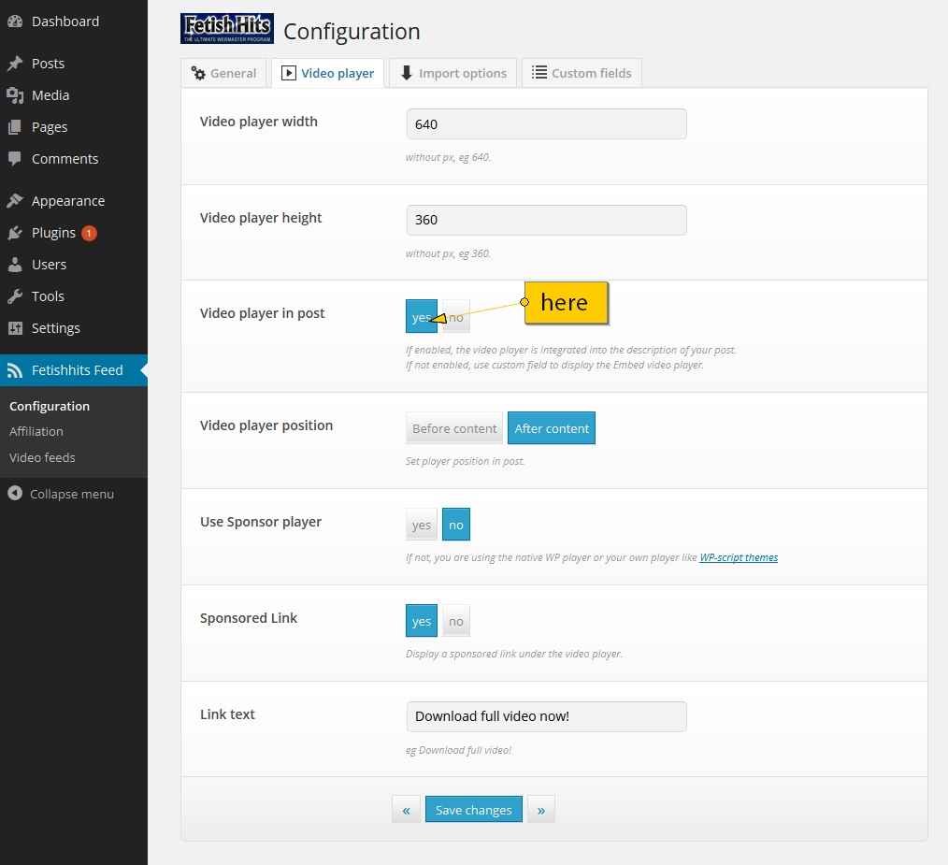Click the Save changes button
Image resolution: width=948 pixels, height=865 pixels.
473,809
